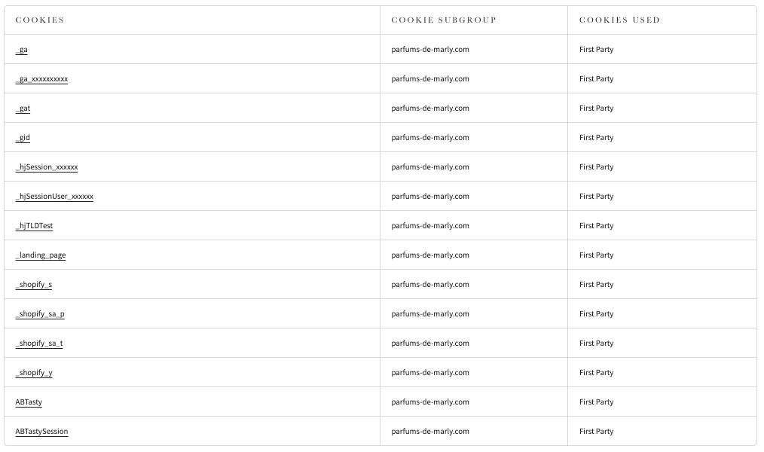Image resolution: width=764 pixels, height=452 pixels.
Task: Open the _ga cookie link
Action: [x=22, y=50]
